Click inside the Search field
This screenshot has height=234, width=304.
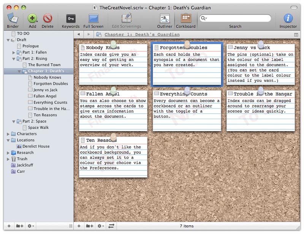pos(236,18)
